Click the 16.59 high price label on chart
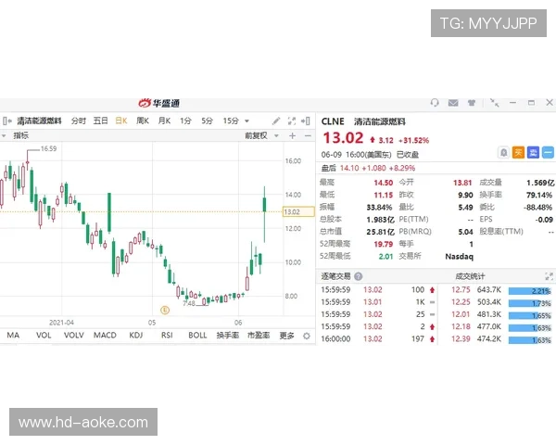This screenshot has height=445, width=556. pyautogui.click(x=48, y=148)
